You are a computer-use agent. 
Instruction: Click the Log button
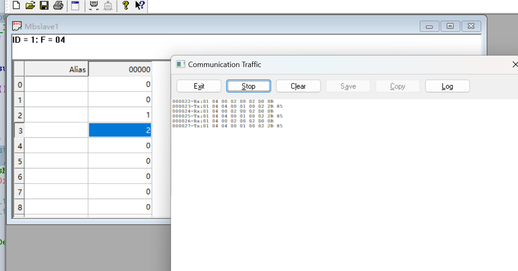pyautogui.click(x=447, y=86)
